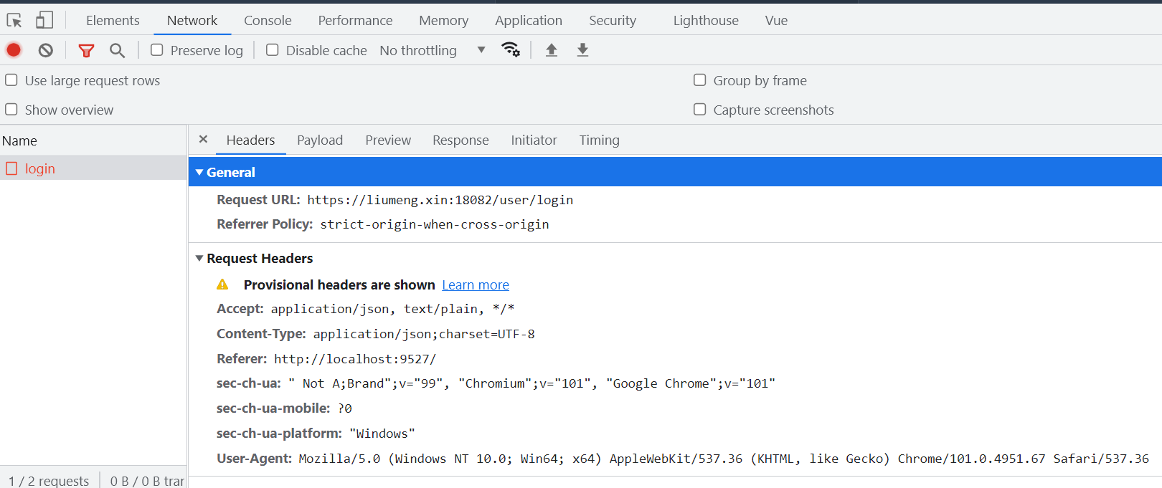This screenshot has height=488, width=1162.
Task: Enable Capture screenshots checkbox
Action: click(x=700, y=110)
